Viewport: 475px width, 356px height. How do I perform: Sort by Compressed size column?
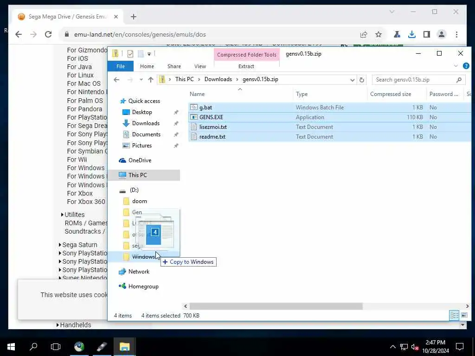coord(391,94)
